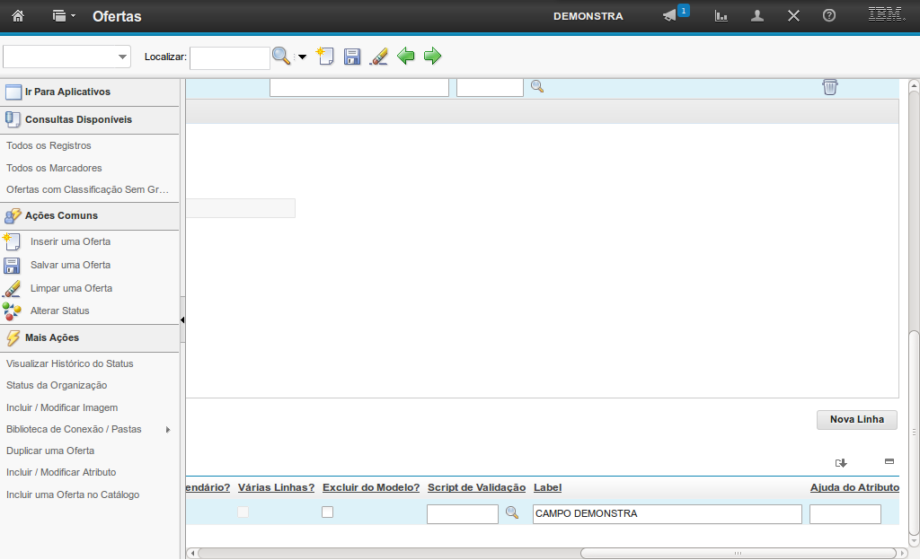
Task: Expand the search options dropdown arrow
Action: [x=302, y=57]
